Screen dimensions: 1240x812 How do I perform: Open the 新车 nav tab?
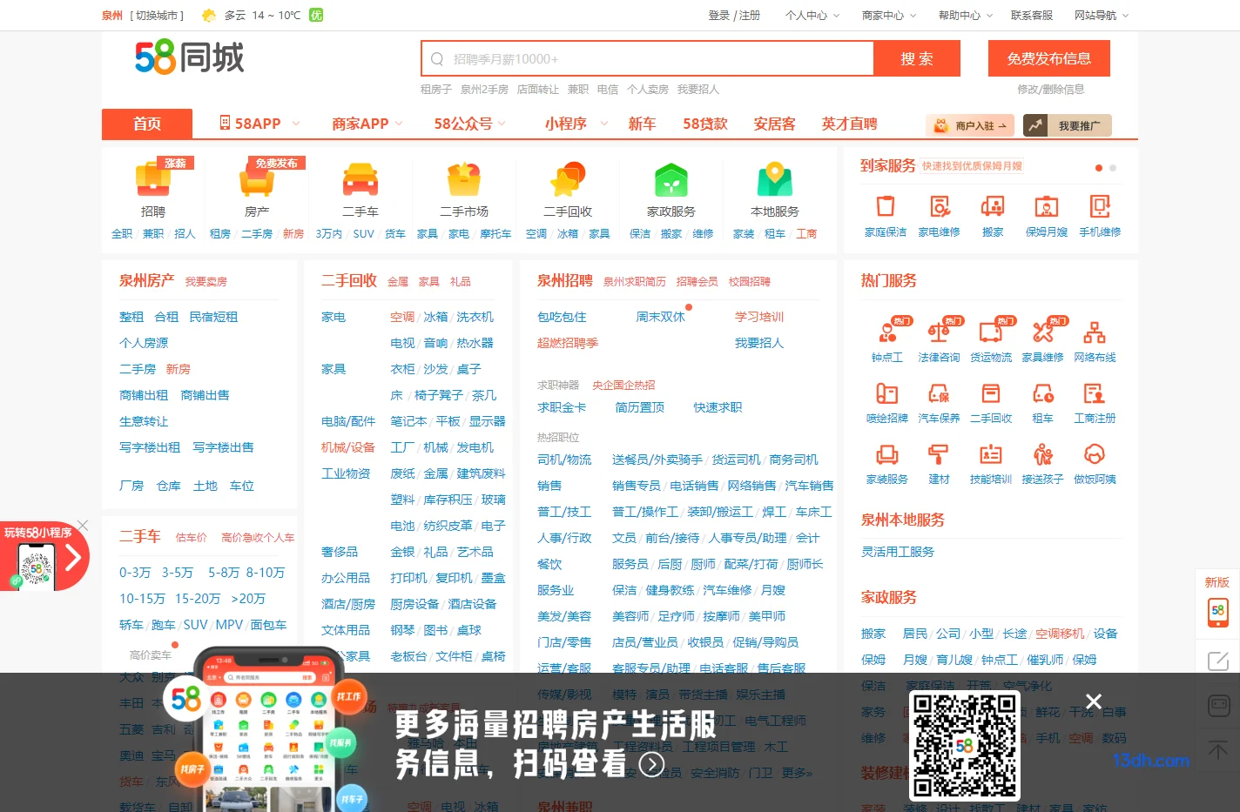[642, 124]
